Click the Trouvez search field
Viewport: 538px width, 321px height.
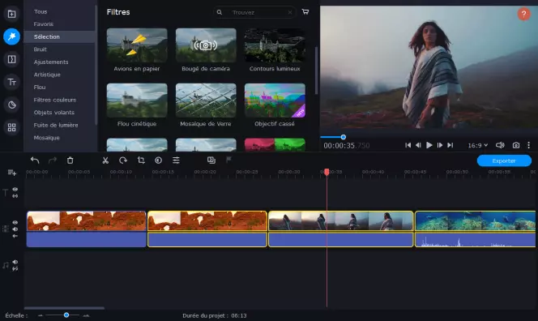pyautogui.click(x=255, y=12)
